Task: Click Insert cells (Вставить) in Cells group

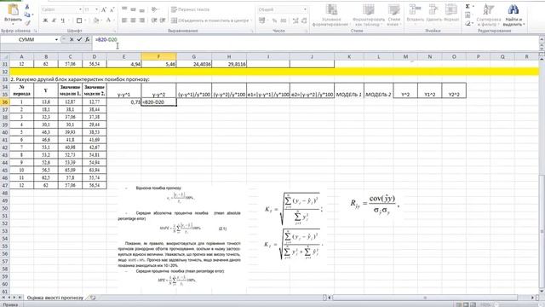Action: [x=415, y=14]
